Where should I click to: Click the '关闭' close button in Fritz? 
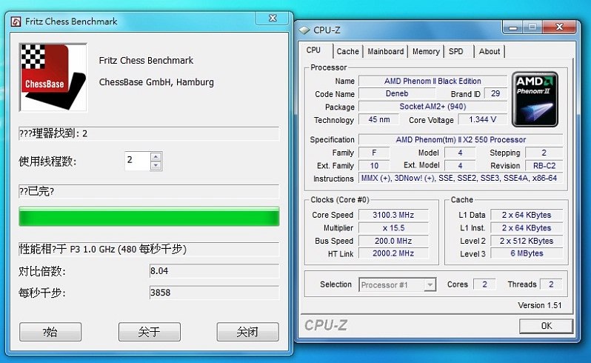[x=247, y=332]
